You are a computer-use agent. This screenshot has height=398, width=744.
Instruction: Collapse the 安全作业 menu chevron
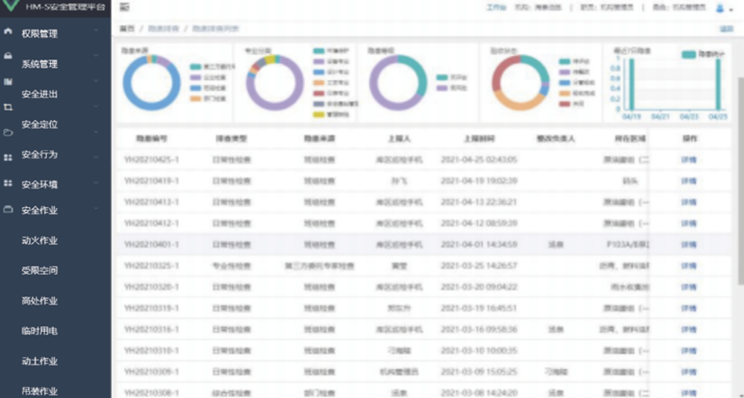coord(97,207)
